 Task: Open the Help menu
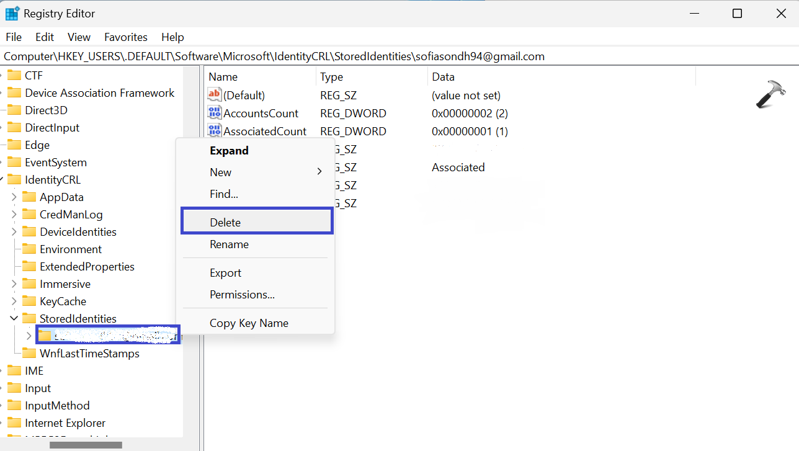pos(172,37)
